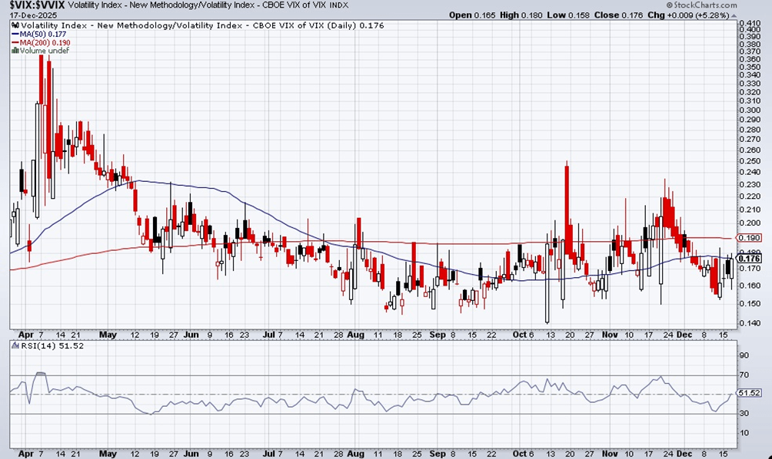Click the 17-Dec-2025 date label
The width and height of the screenshot is (772, 459).
point(33,15)
